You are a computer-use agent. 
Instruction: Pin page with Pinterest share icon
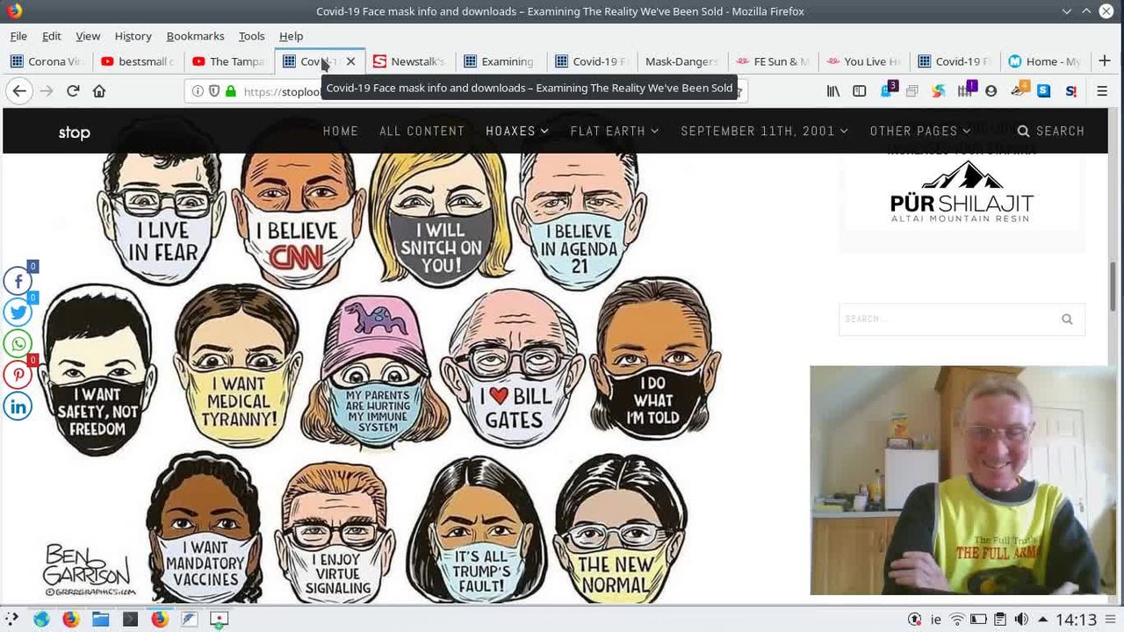click(x=18, y=375)
